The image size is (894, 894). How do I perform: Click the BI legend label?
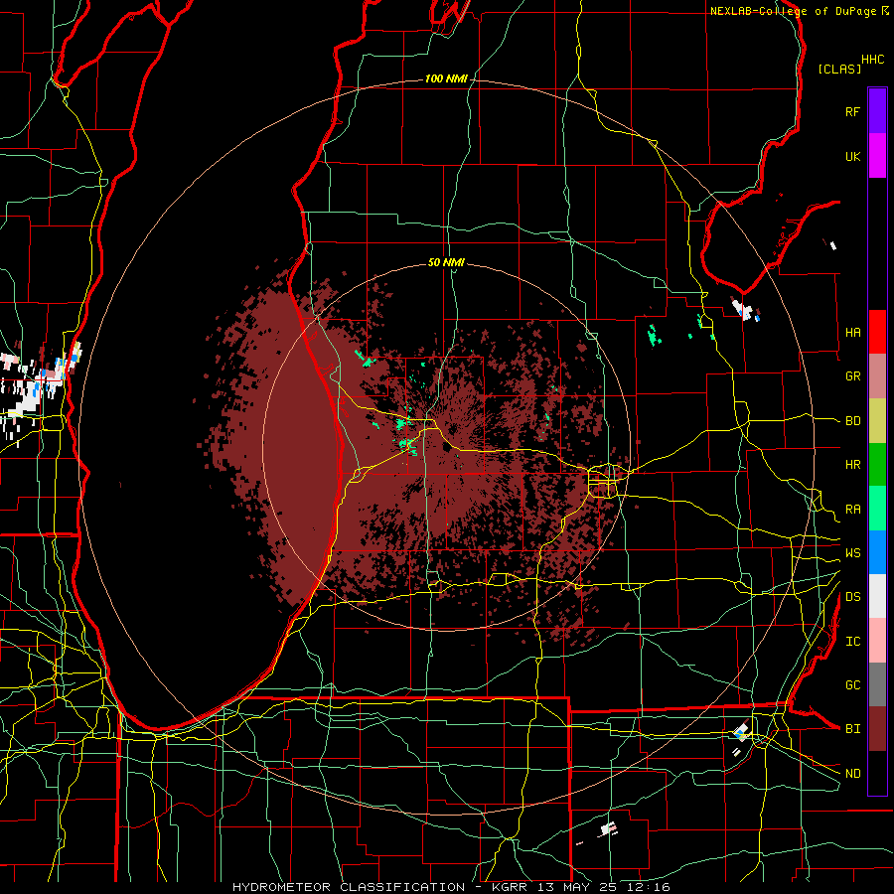(852, 729)
